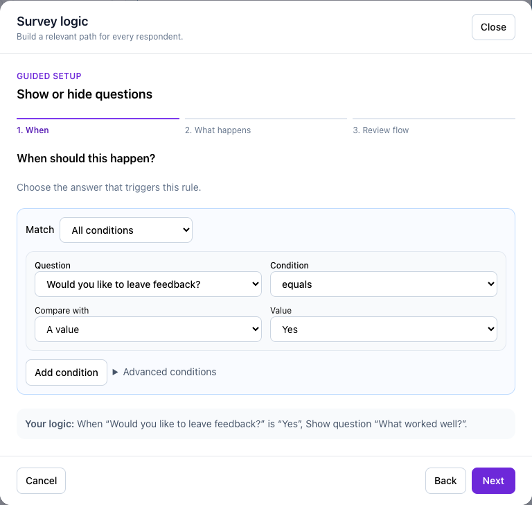This screenshot has width=532, height=505.
Task: Click the purple Next button
Action: tap(493, 481)
